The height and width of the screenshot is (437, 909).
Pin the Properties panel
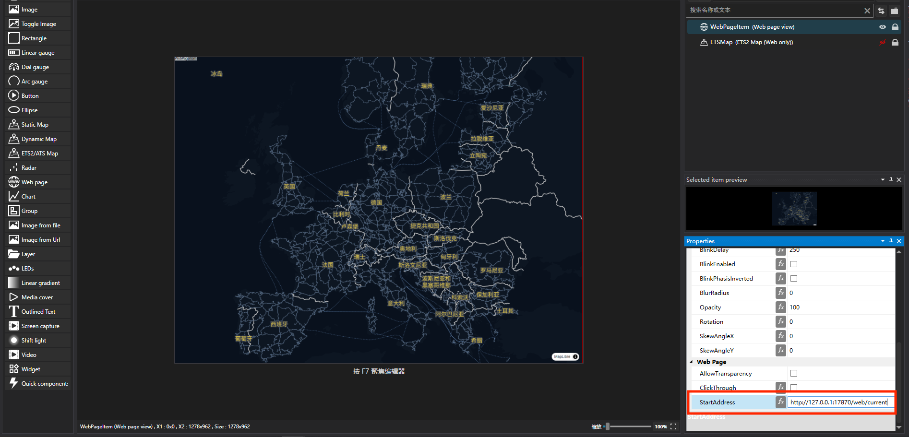pos(891,241)
